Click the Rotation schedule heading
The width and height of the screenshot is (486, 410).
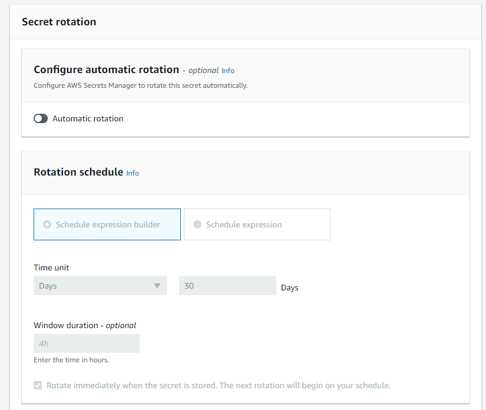(78, 172)
